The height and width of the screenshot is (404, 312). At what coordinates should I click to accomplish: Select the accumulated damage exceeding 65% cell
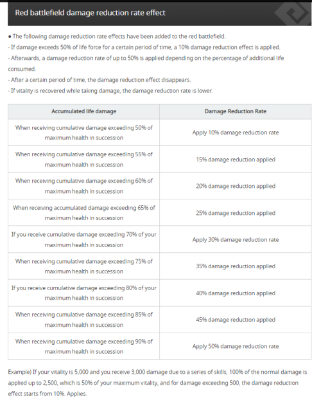coord(84,212)
